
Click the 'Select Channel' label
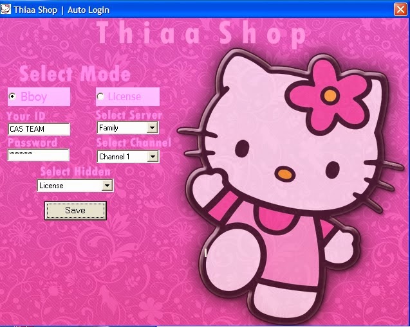coord(134,143)
